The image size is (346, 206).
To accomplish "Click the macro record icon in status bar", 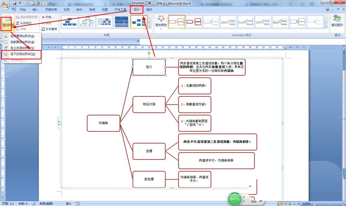I will (x=77, y=204).
